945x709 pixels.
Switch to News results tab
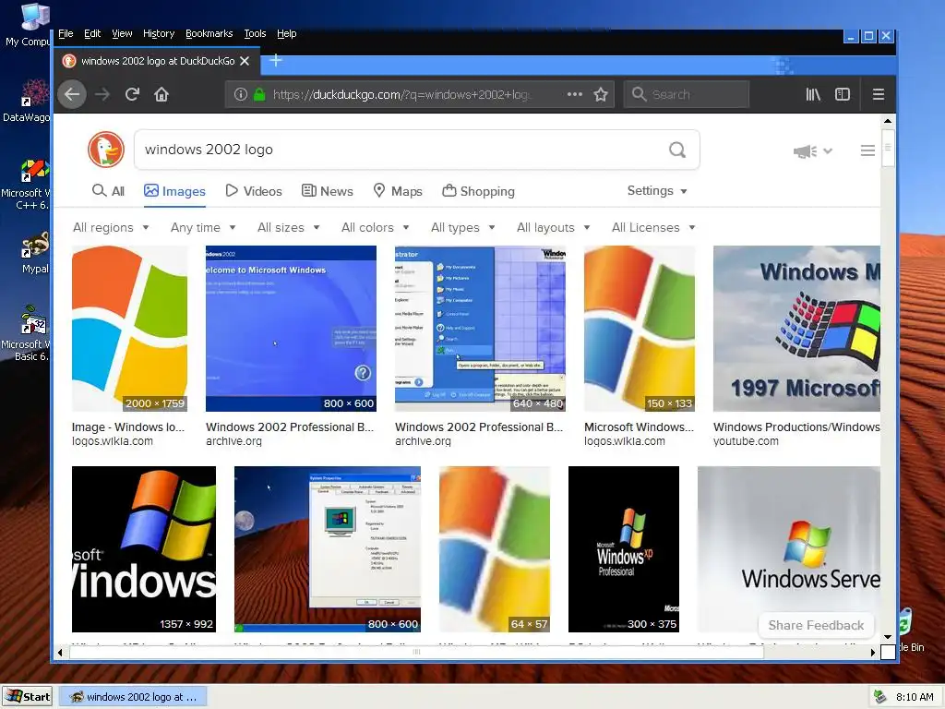328,191
